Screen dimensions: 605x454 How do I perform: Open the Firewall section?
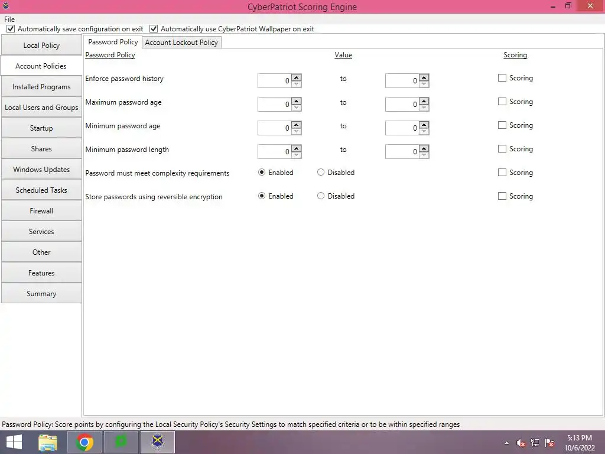click(41, 211)
